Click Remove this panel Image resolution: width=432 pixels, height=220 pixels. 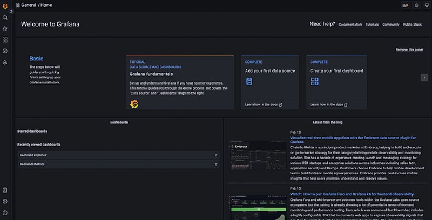(409, 50)
